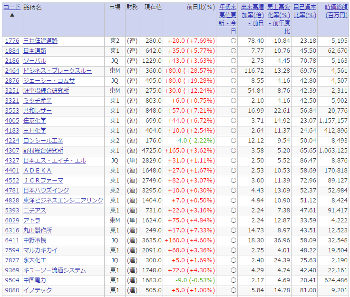Open 三井住建道路 company link
The height and width of the screenshot is (297, 350).
tap(40, 41)
